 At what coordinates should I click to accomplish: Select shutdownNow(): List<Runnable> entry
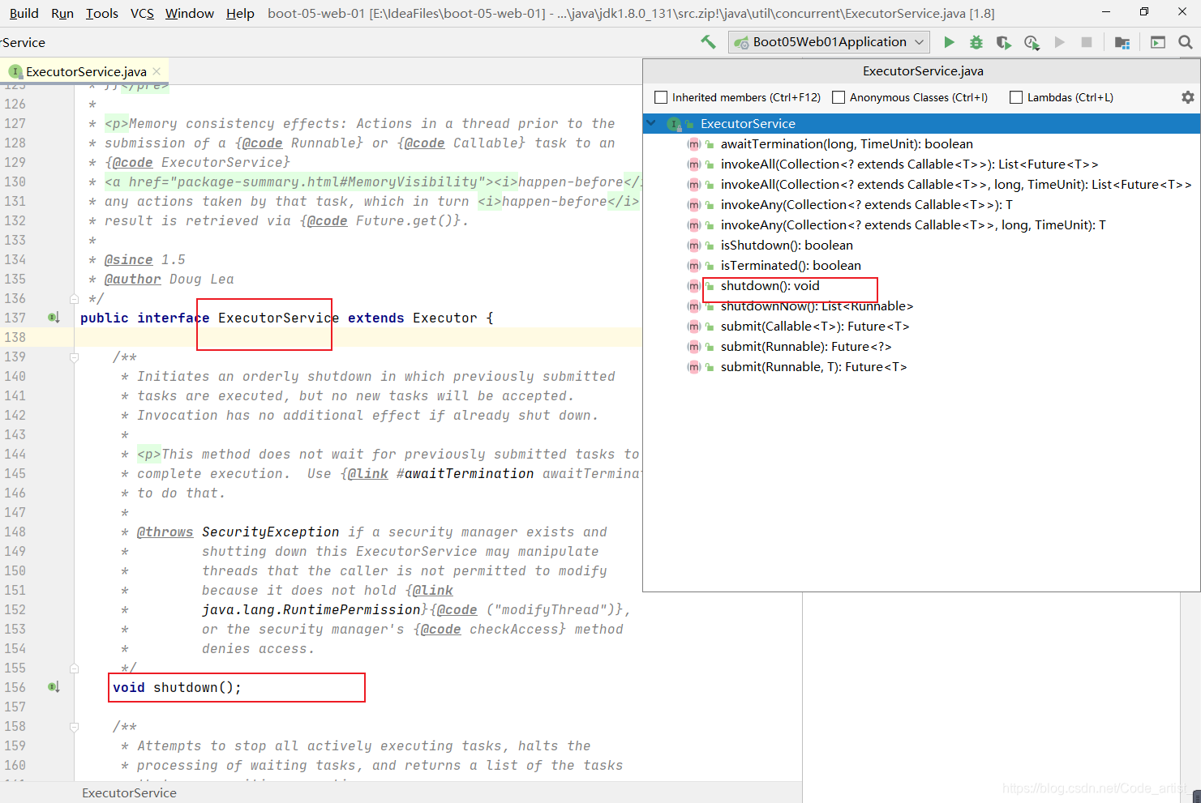pos(817,306)
